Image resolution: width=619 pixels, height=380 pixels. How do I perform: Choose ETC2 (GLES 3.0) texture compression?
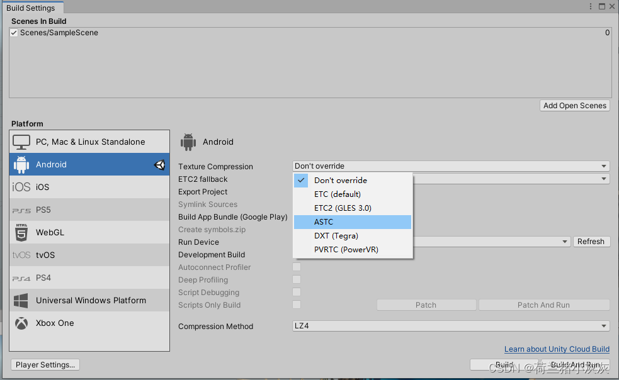point(353,208)
